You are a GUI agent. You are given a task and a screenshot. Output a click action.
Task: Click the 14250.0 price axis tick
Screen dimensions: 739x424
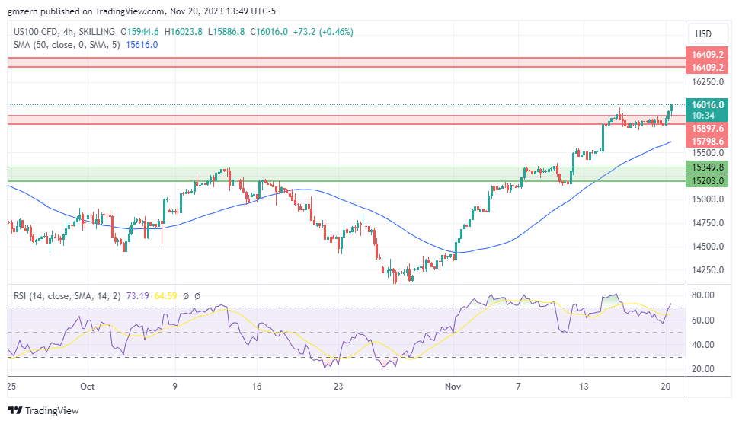[708, 270]
